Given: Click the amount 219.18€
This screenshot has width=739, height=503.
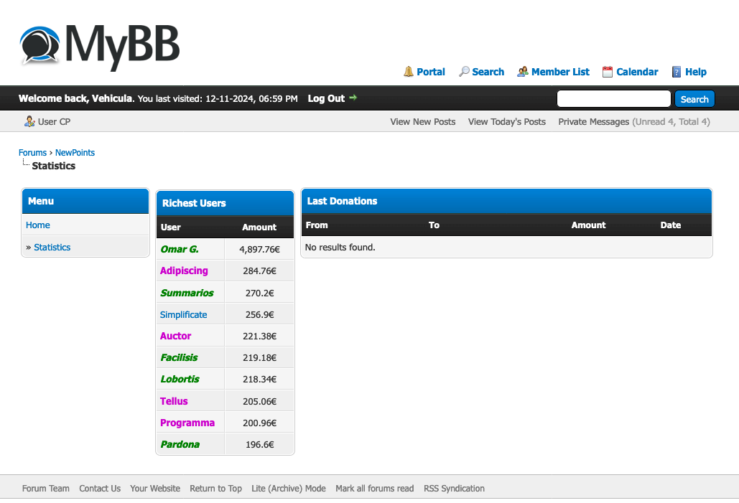Looking at the screenshot, I should click(x=260, y=358).
